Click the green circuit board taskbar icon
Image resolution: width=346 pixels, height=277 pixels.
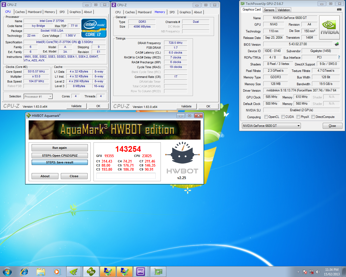pyautogui.click(x=158, y=272)
